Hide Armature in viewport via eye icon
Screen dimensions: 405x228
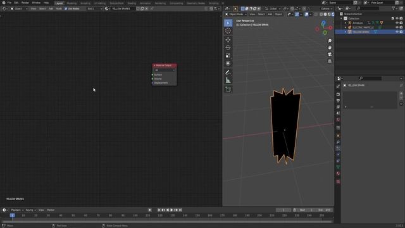coord(397,23)
